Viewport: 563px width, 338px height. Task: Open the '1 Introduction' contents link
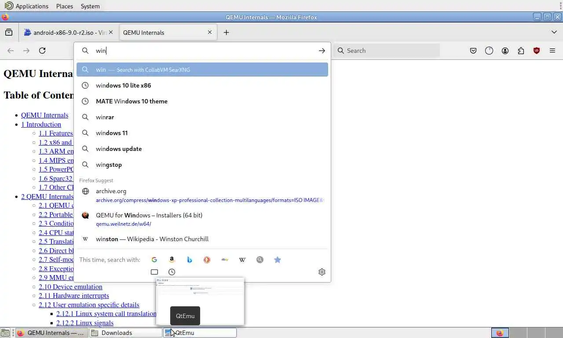coord(41,125)
